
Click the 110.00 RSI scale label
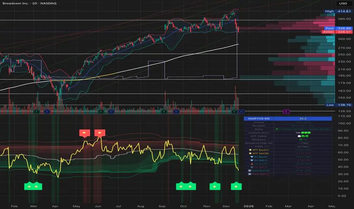[344, 116]
